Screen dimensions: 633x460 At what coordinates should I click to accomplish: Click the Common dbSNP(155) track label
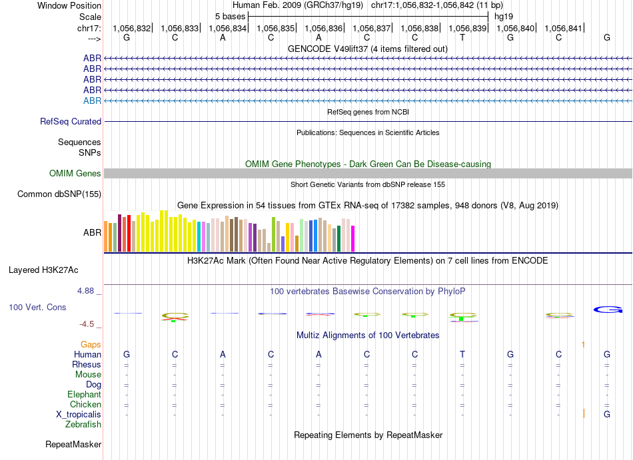tap(59, 194)
